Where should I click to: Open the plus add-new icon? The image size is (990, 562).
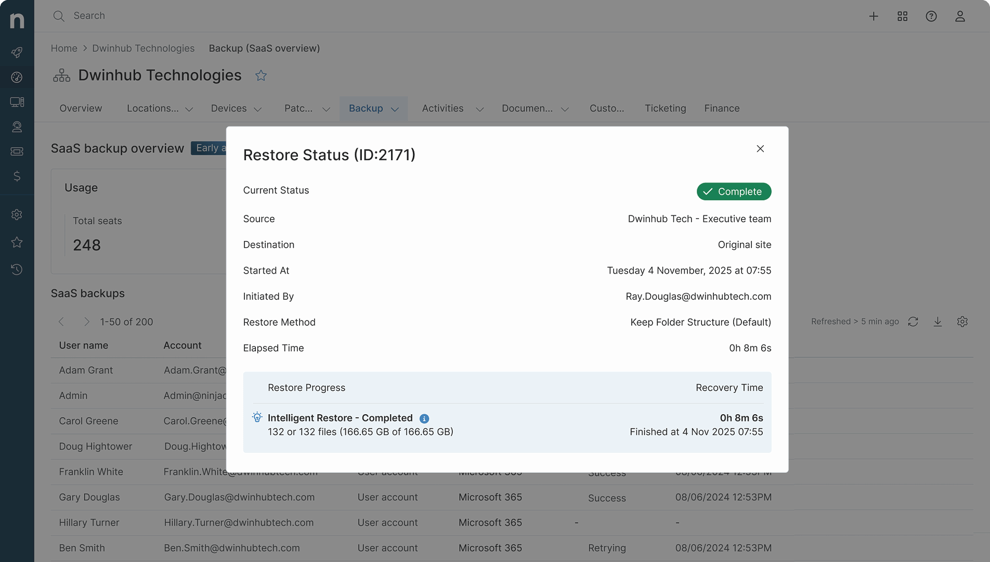(x=874, y=16)
